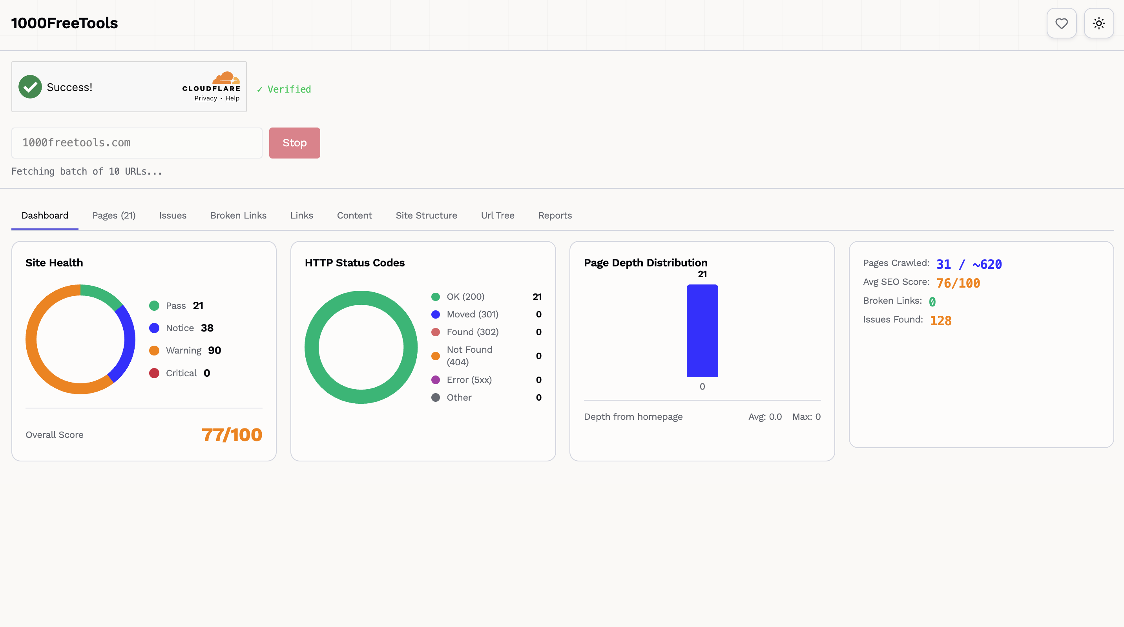The image size is (1124, 627).
Task: Click the Cloudflare logo
Action: [212, 82]
